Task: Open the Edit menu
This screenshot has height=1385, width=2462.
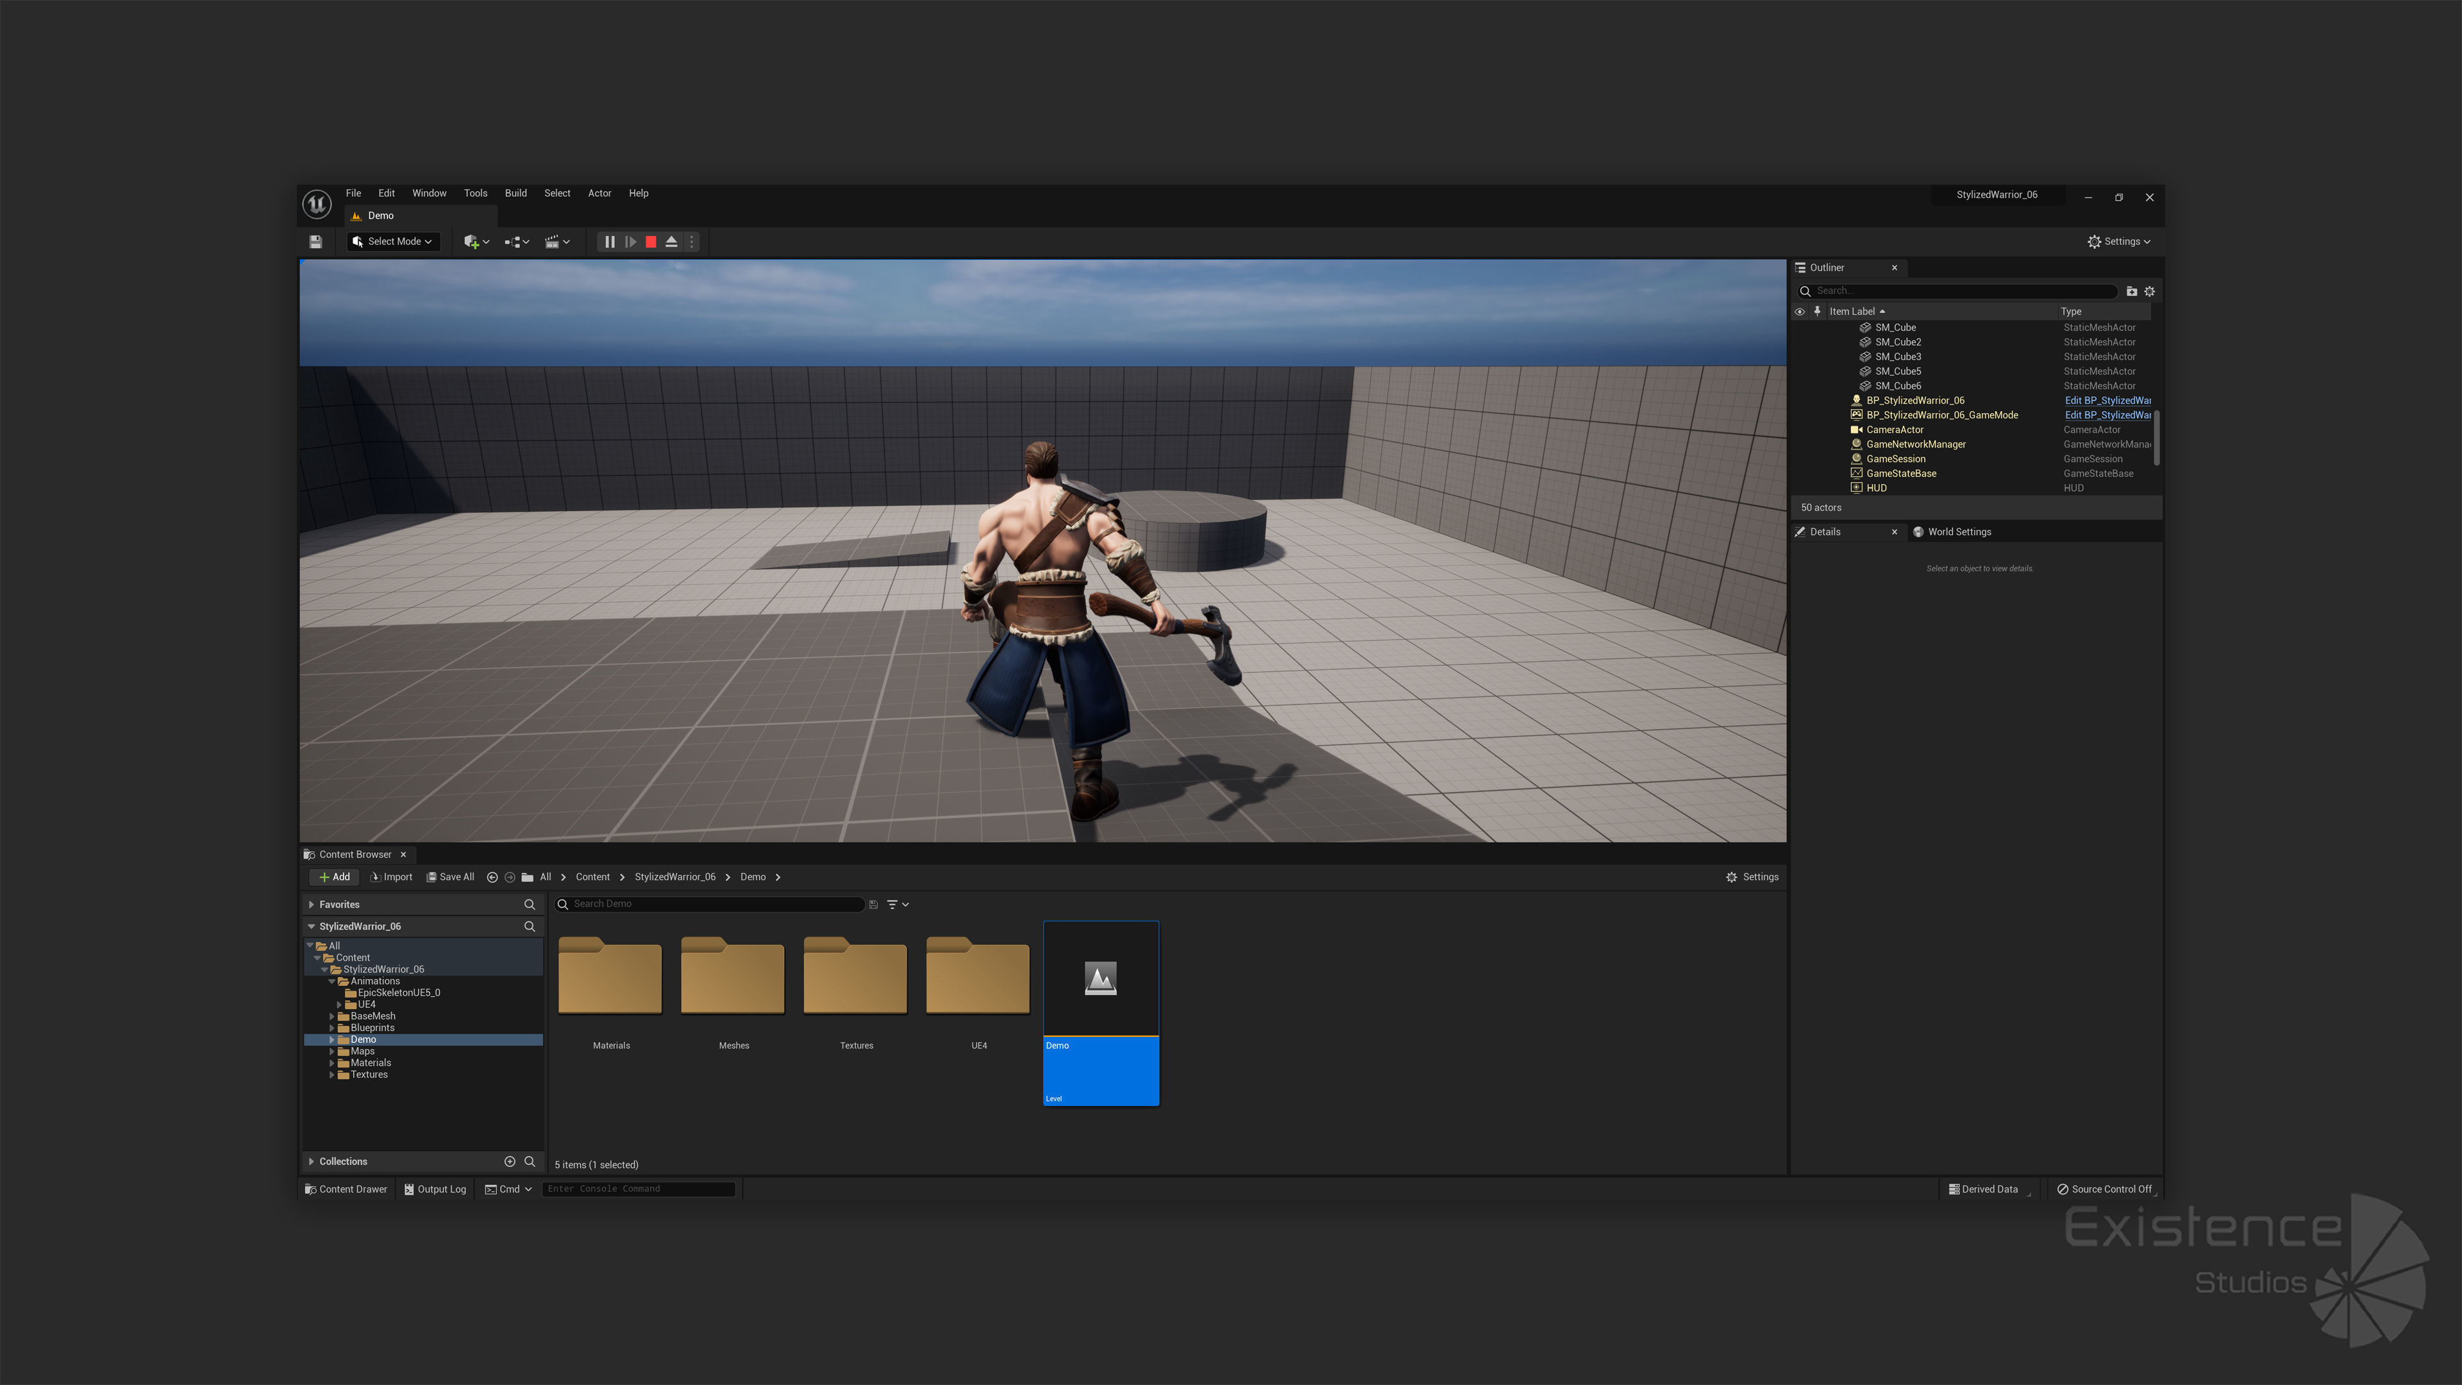Action: (x=386, y=193)
